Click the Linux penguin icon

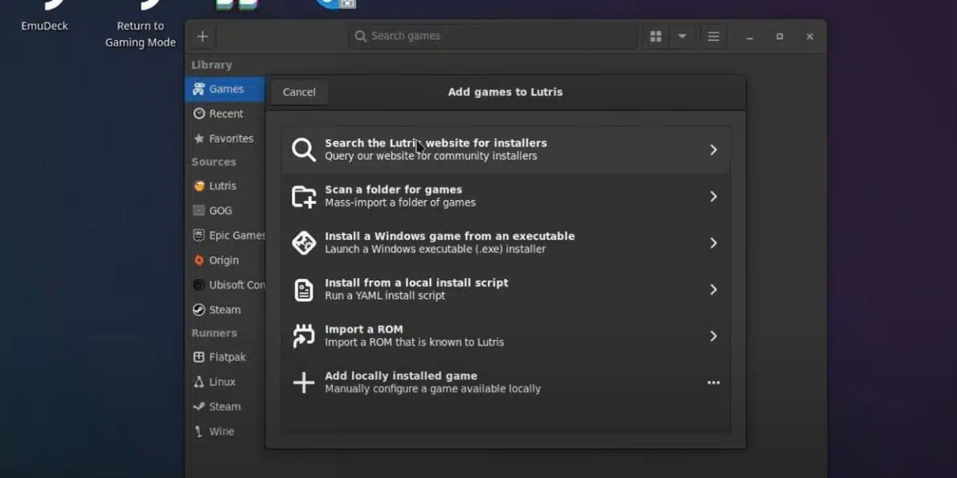198,382
